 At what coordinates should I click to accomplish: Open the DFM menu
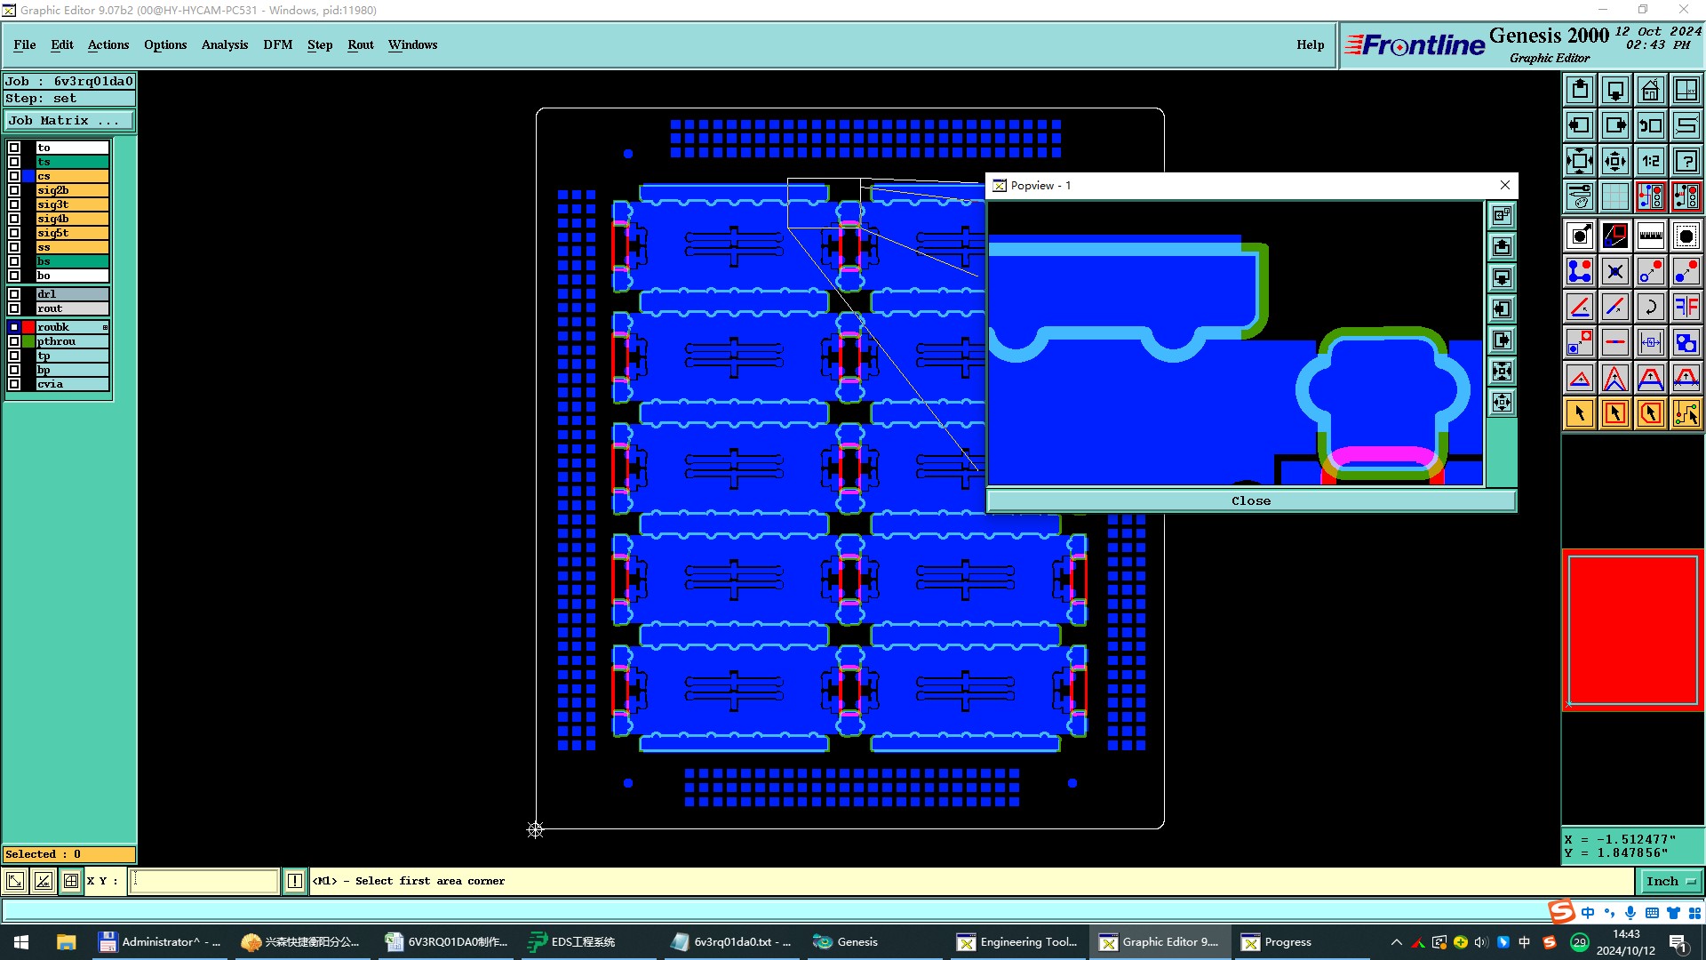coord(277,44)
